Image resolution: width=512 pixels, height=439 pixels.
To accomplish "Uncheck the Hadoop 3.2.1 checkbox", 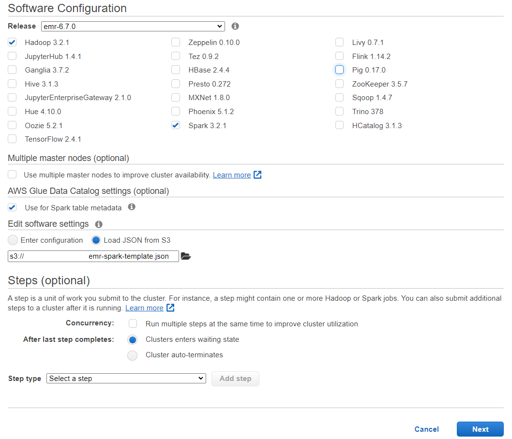I will coord(13,42).
